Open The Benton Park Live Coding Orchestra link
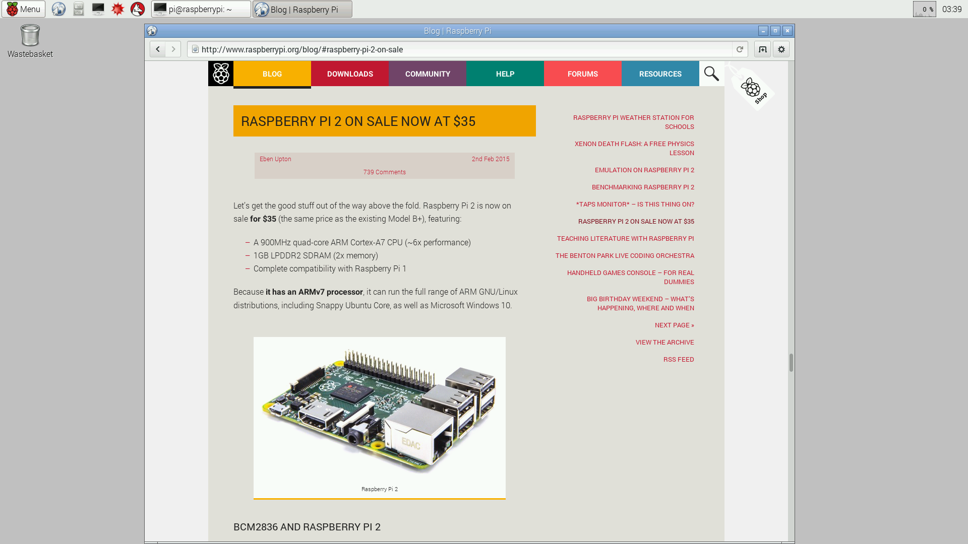The image size is (968, 544). tap(625, 256)
